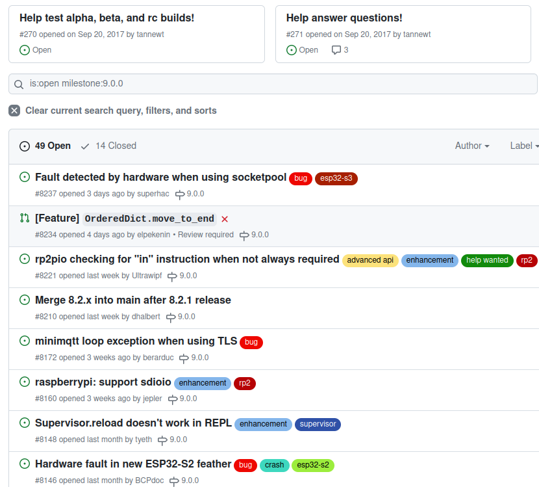Click the pull request icon for OrderedDict feature
539x487 pixels.
(x=25, y=218)
